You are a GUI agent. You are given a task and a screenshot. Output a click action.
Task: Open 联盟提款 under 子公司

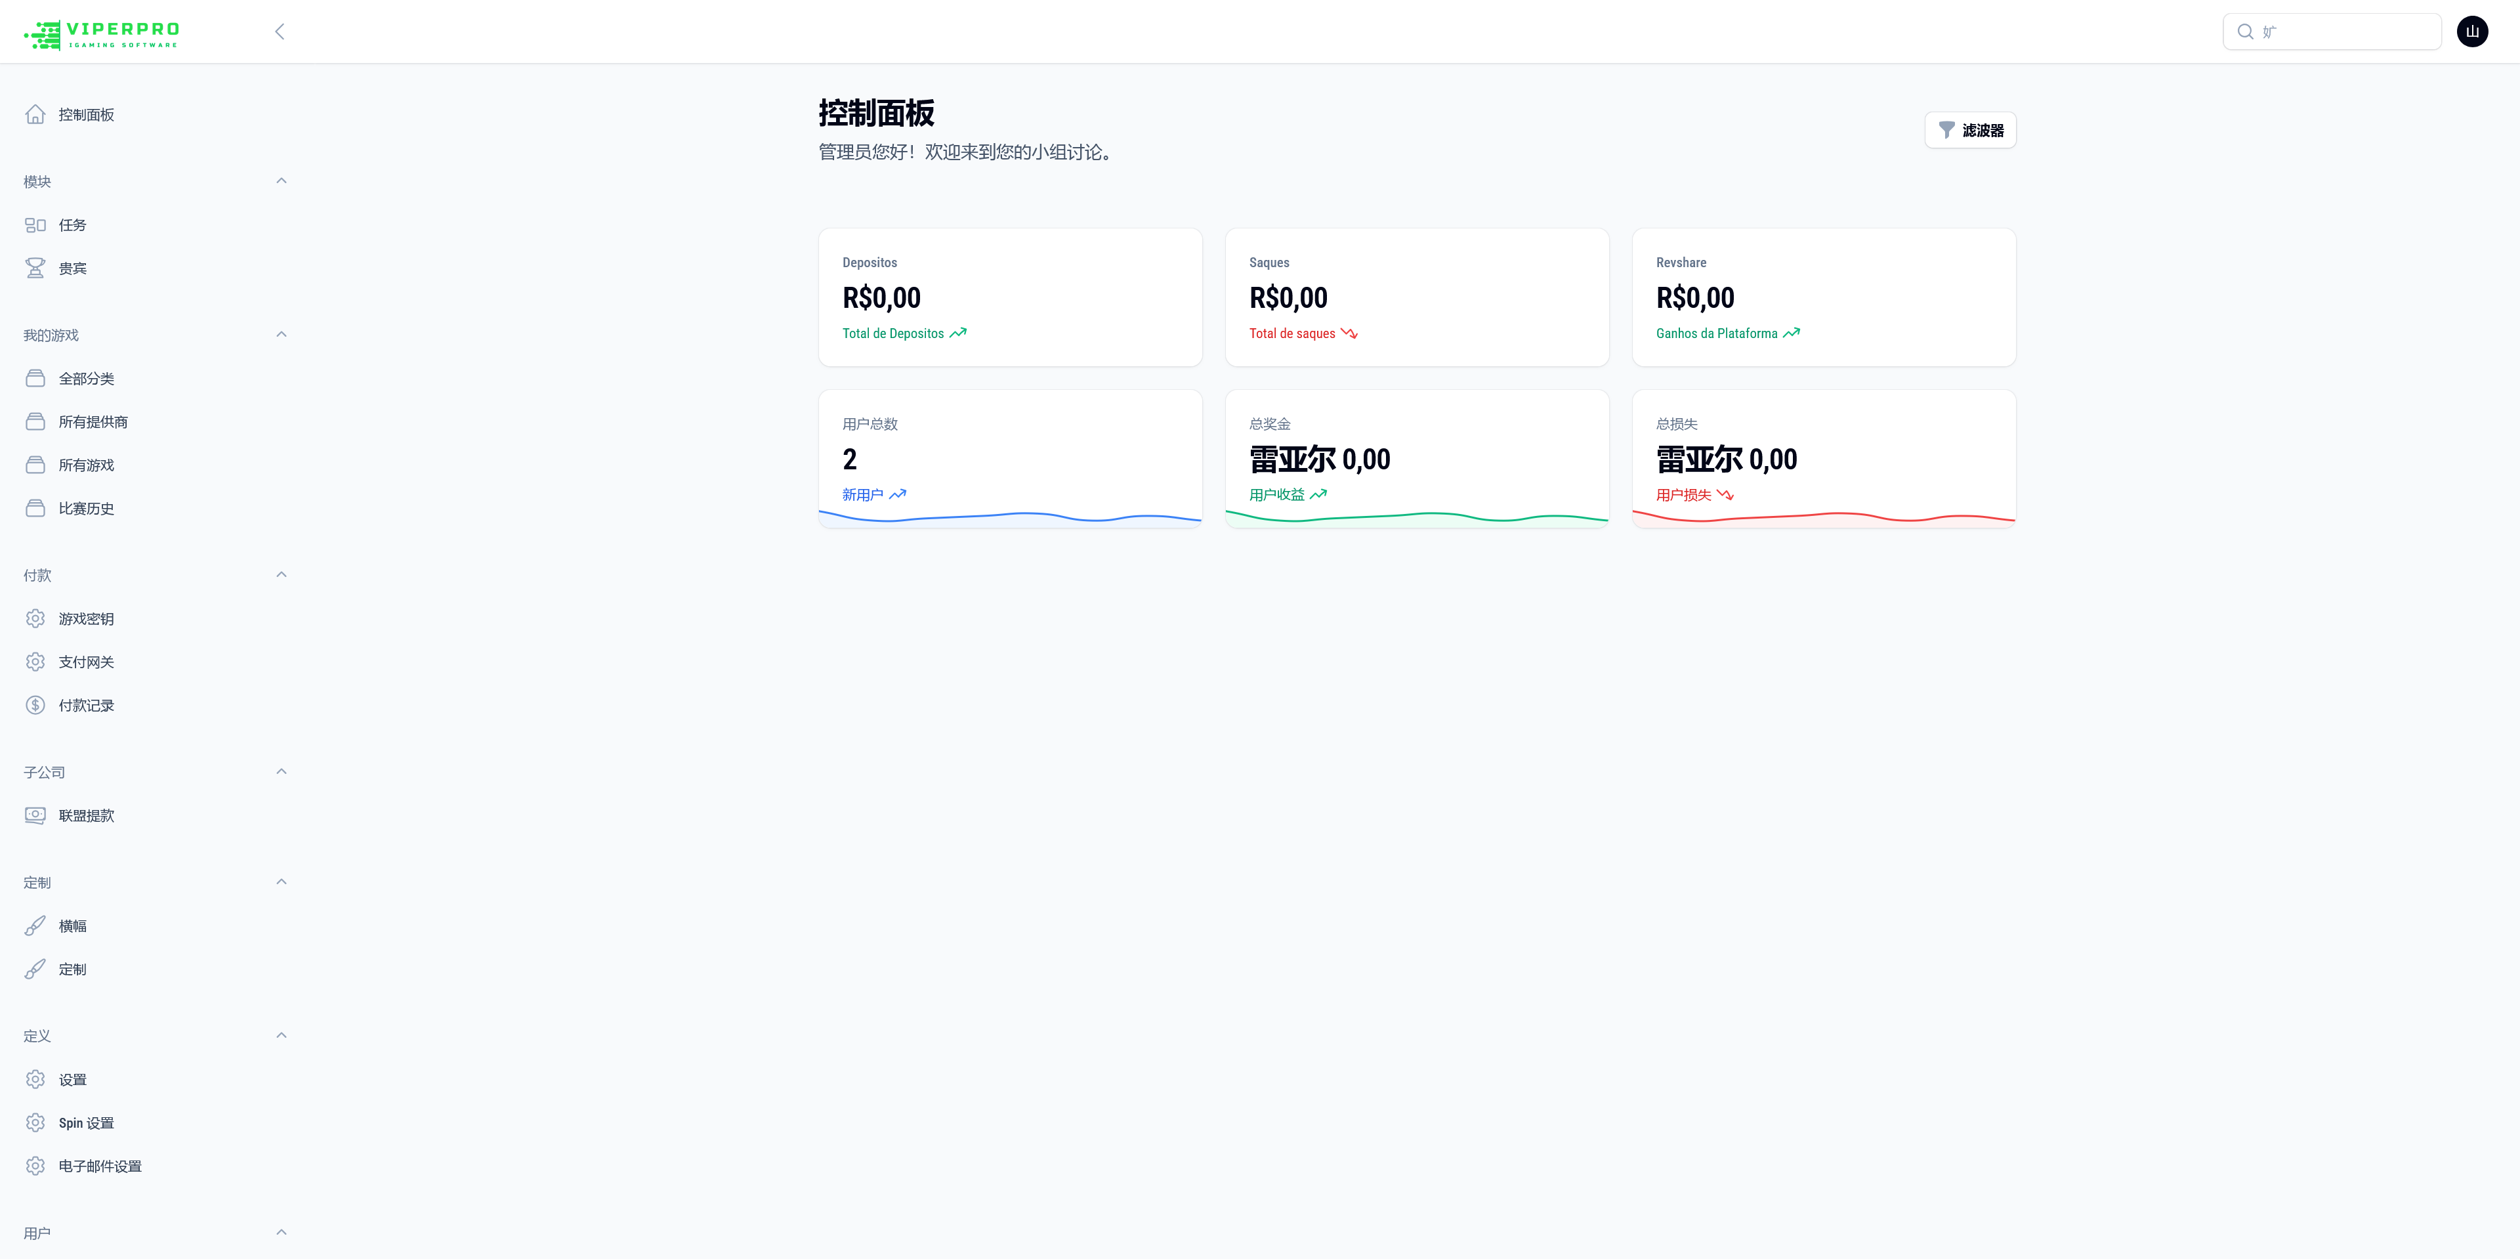pyautogui.click(x=86, y=815)
